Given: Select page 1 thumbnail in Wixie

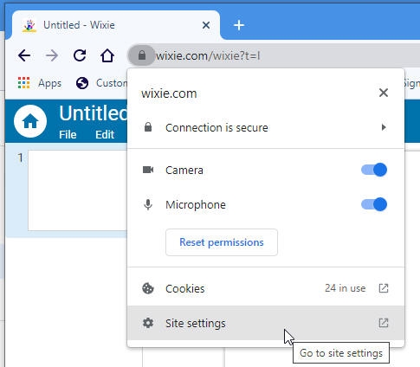Looking at the screenshot, I should (x=77, y=190).
